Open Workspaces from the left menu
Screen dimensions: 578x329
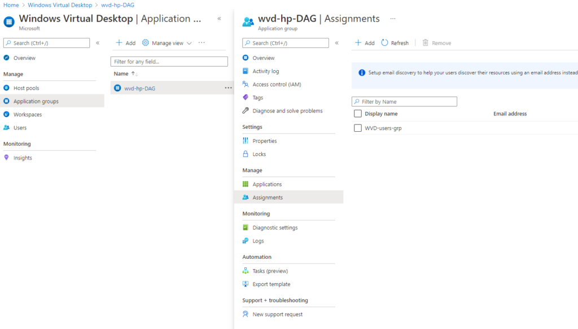pos(28,114)
